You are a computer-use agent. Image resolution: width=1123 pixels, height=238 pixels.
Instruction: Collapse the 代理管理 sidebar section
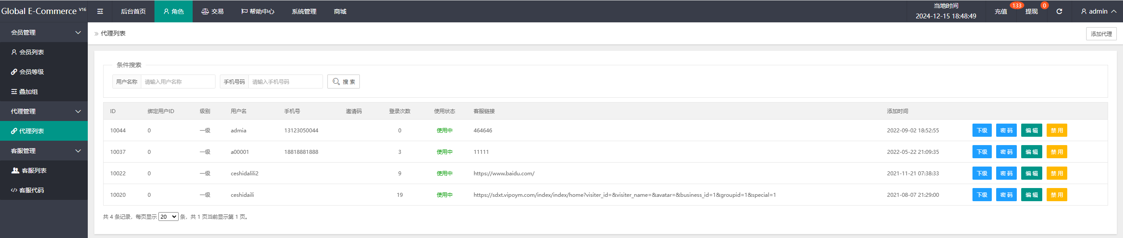[44, 111]
